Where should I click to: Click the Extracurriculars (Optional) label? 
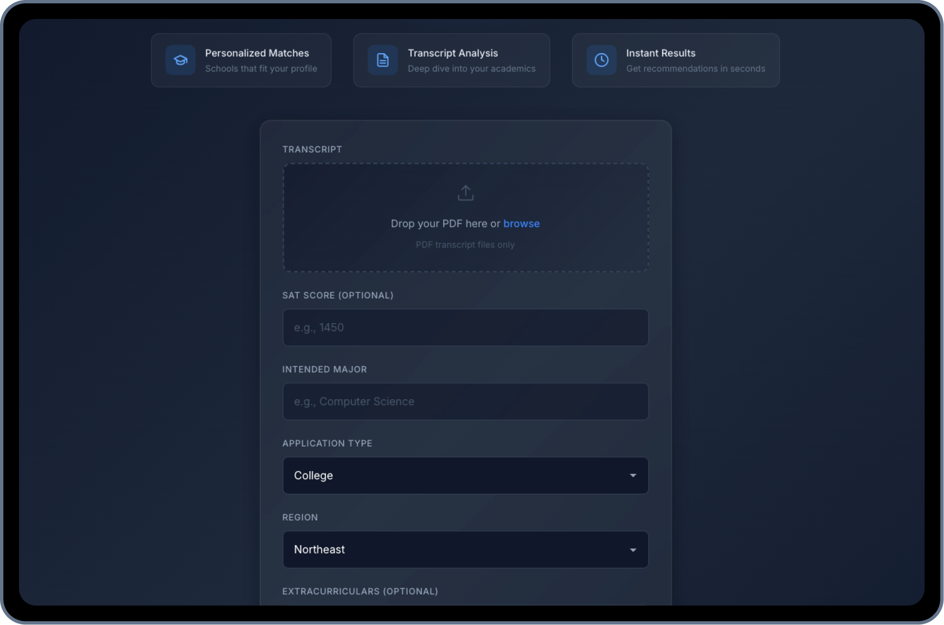360,591
